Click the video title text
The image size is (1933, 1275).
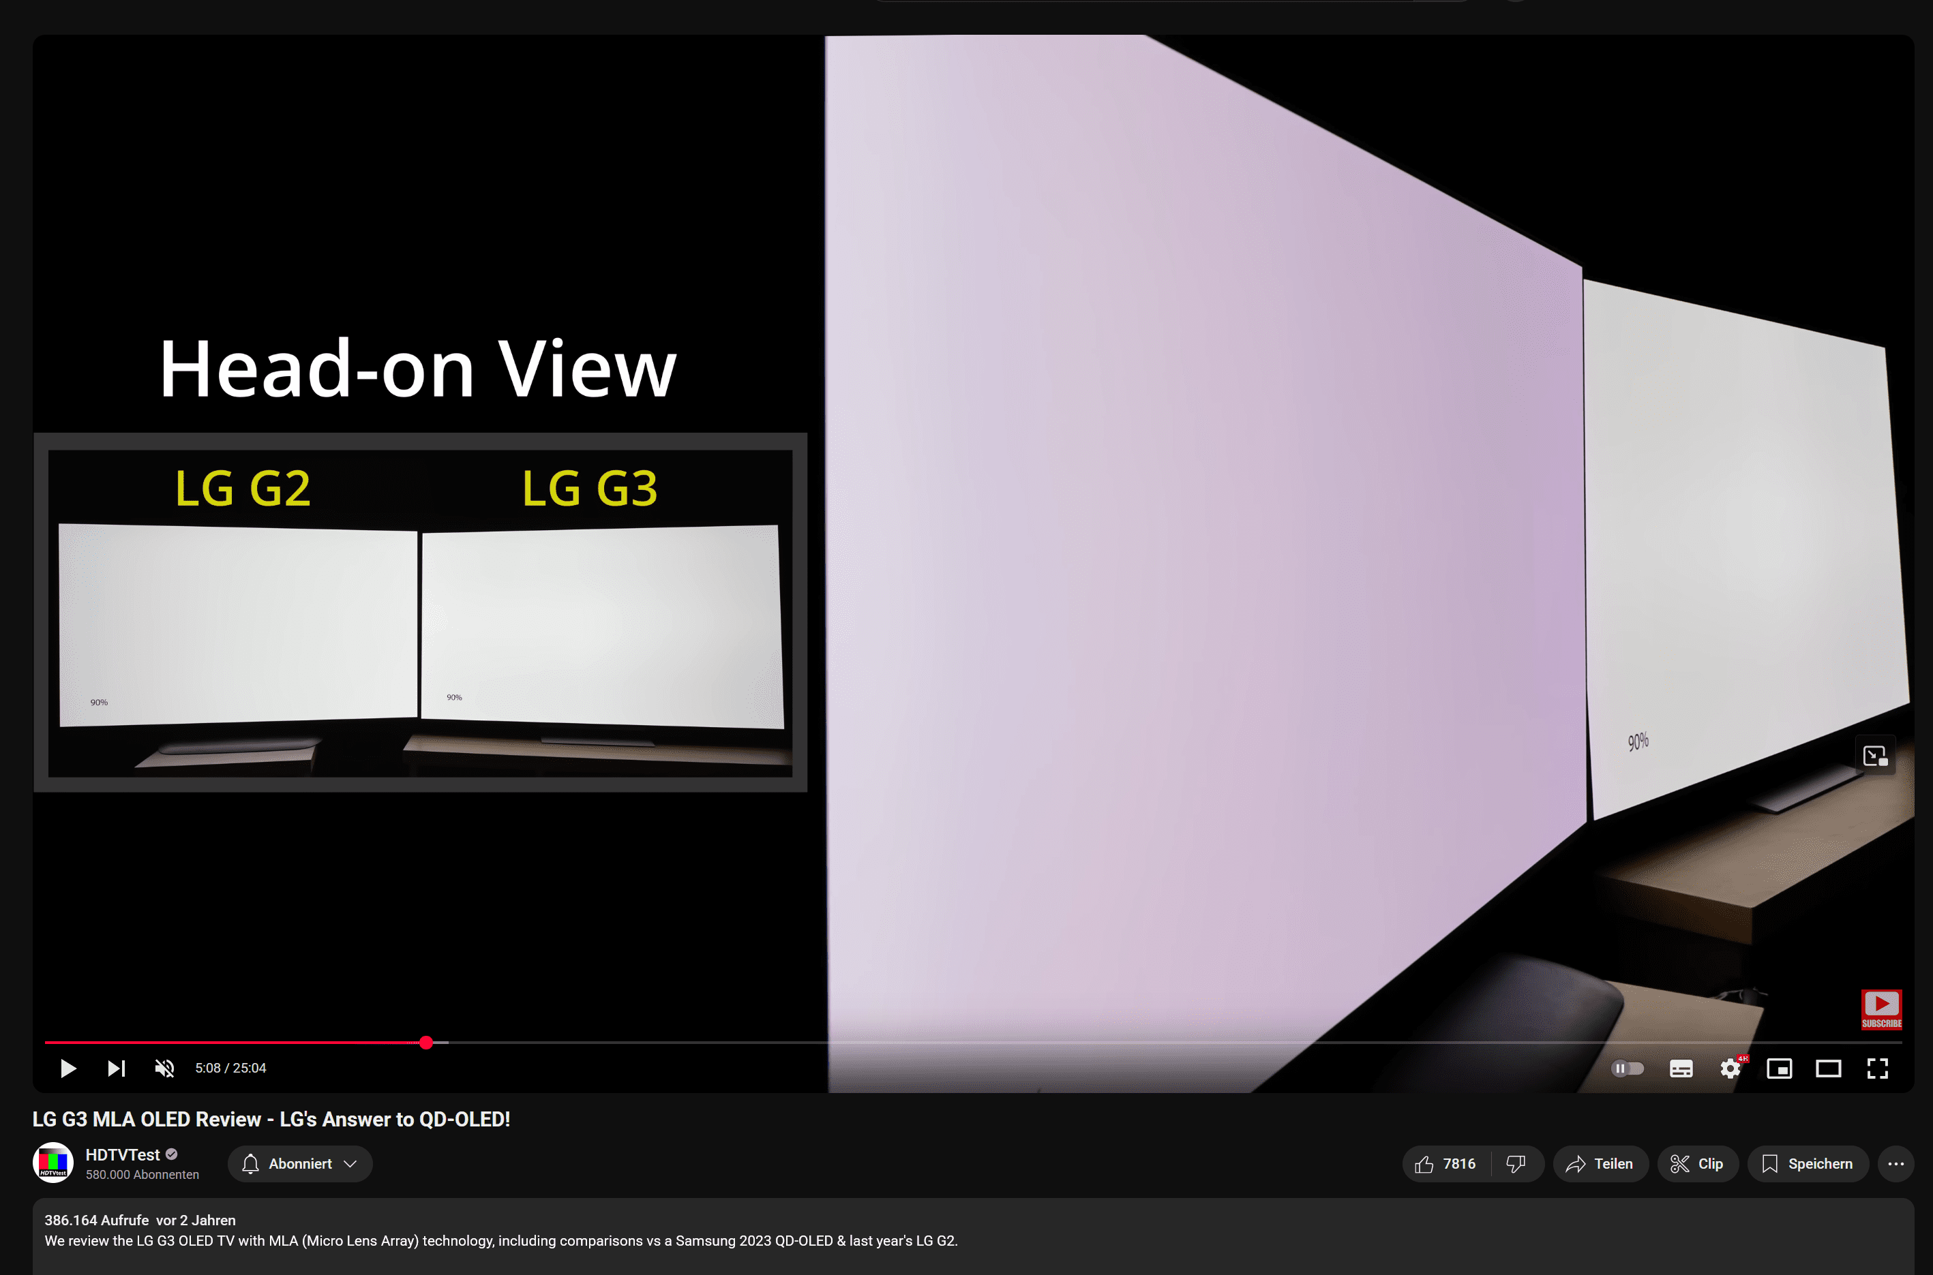click(271, 1119)
